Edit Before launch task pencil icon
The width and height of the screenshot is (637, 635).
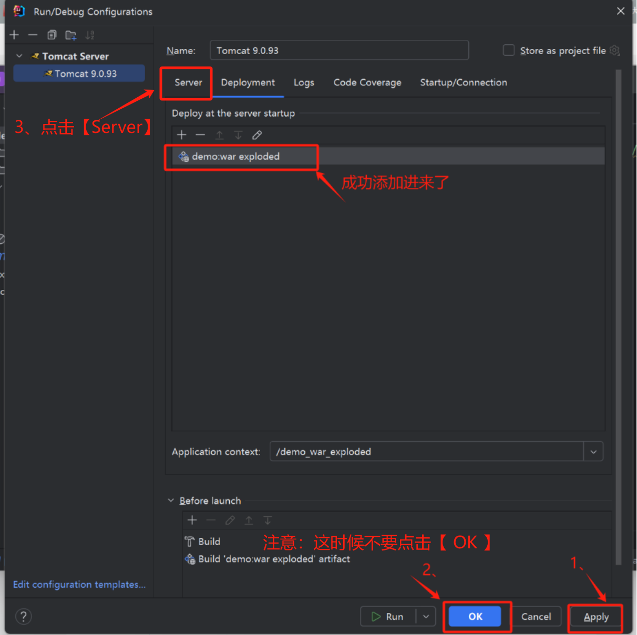coord(230,520)
